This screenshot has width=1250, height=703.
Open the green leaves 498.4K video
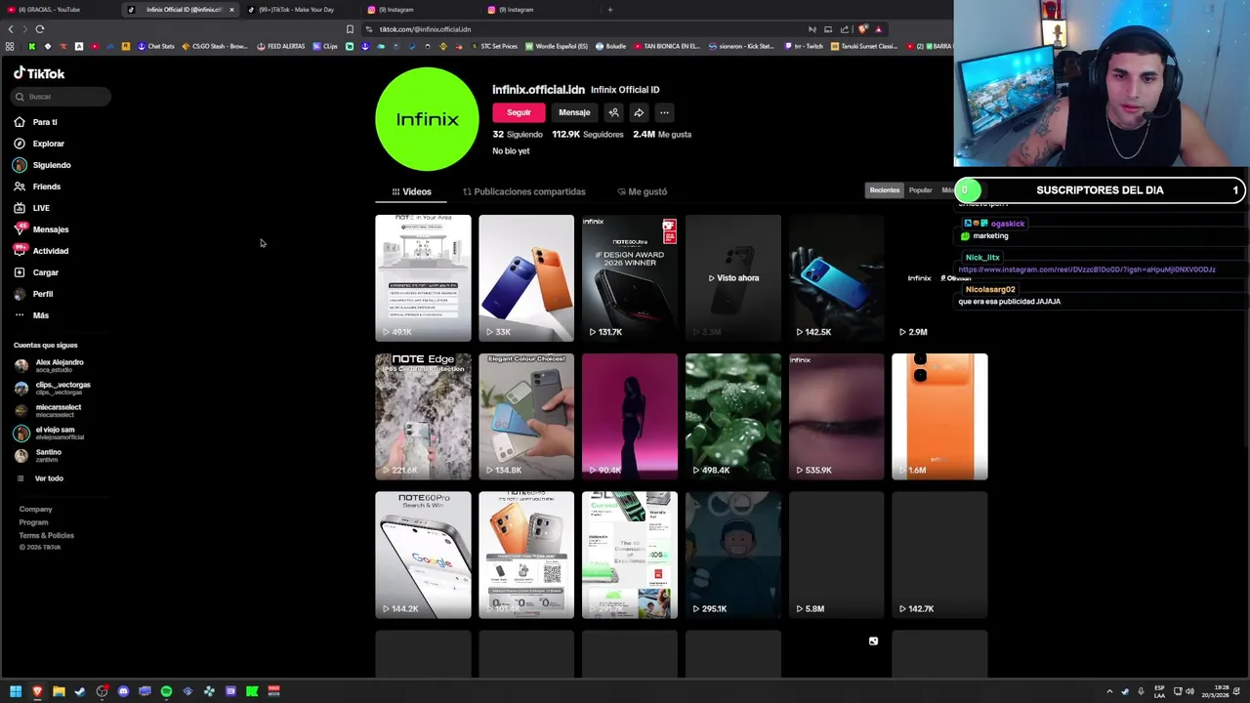(x=733, y=416)
